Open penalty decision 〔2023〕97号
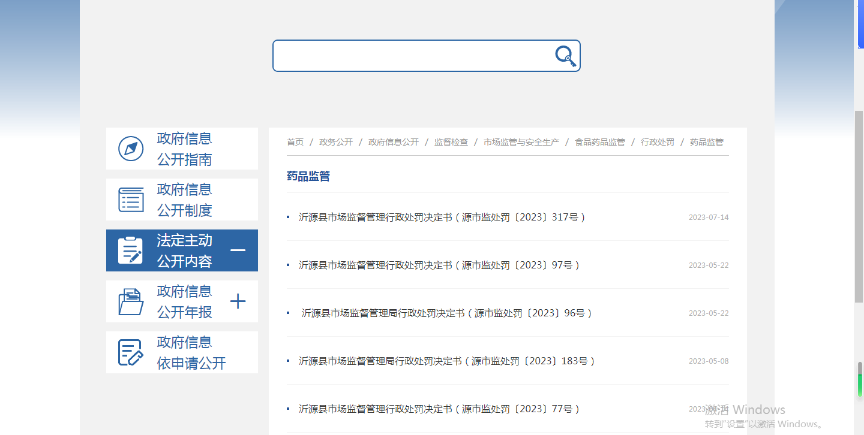The image size is (864, 435). [x=439, y=265]
